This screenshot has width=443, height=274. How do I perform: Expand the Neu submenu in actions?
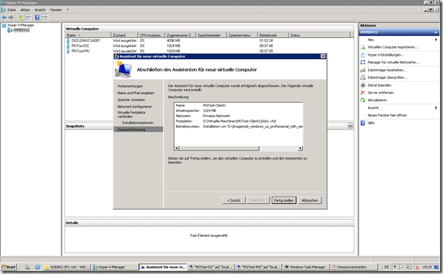click(x=399, y=40)
